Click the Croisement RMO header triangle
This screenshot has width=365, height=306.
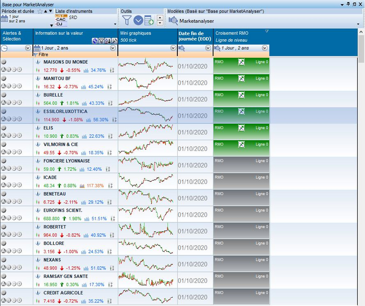(x=267, y=31)
